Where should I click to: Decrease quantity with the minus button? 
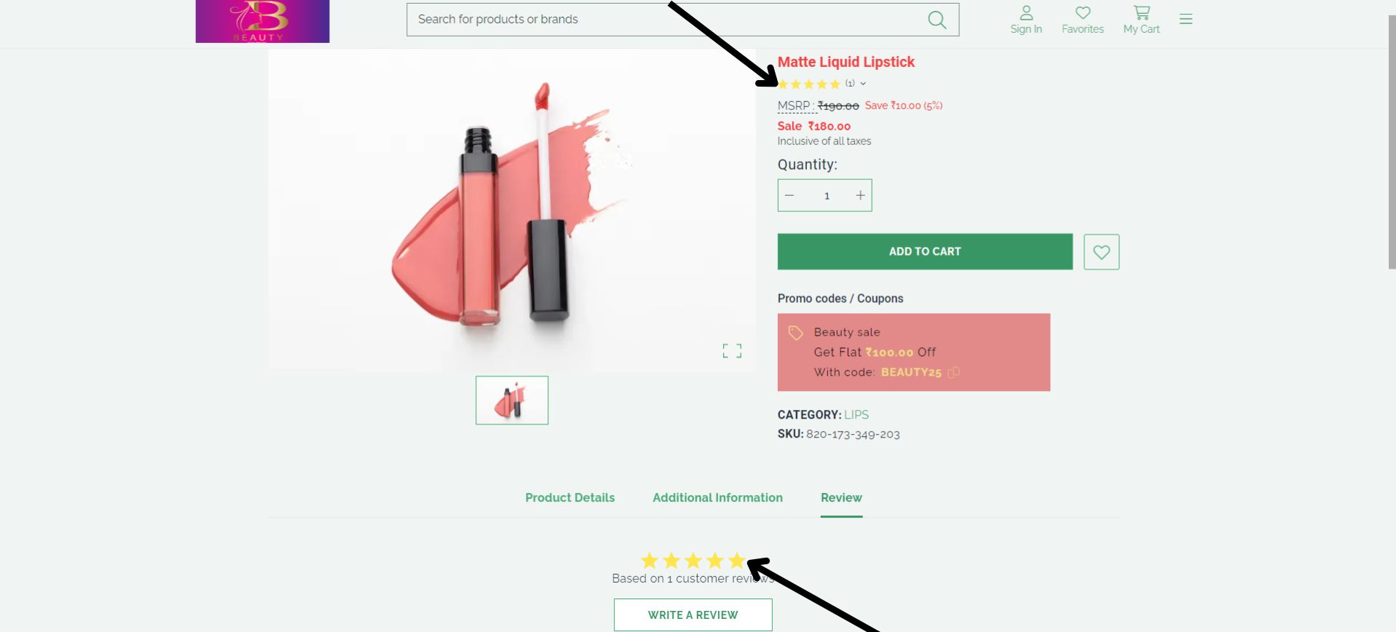(789, 195)
